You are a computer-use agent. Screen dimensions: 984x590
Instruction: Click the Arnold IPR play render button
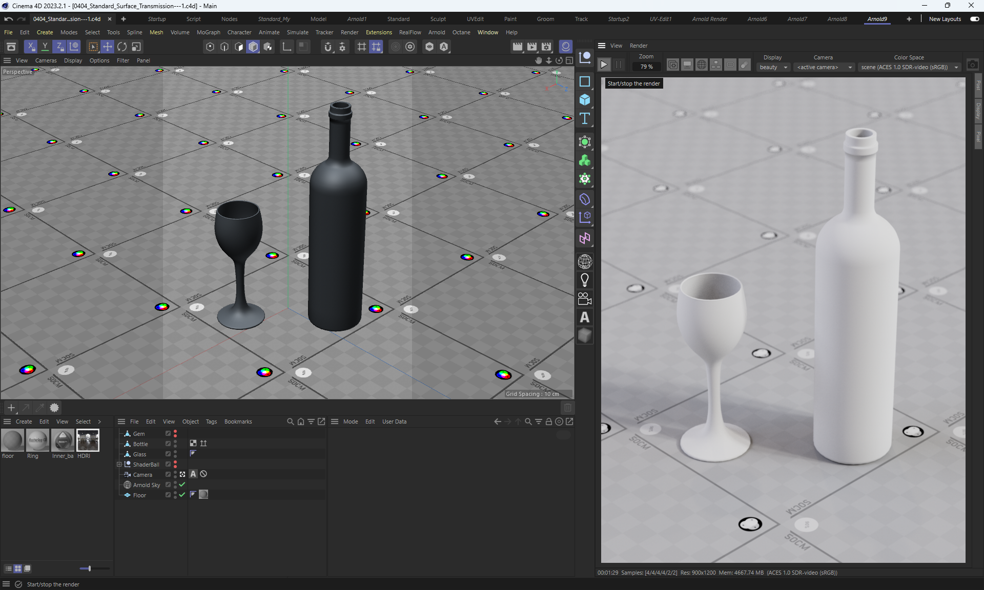pos(604,65)
